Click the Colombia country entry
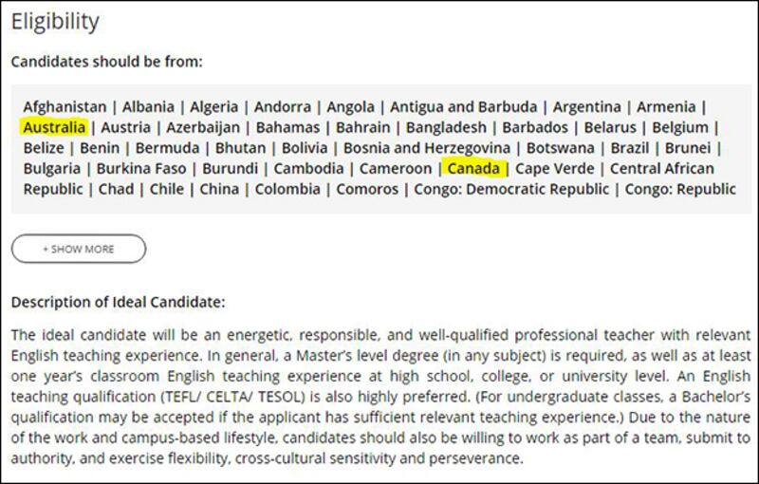 click(287, 189)
